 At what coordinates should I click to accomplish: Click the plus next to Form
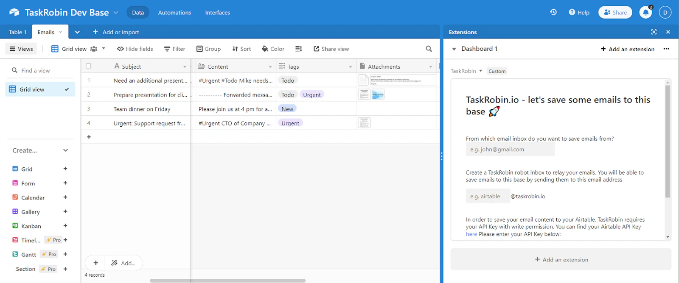pos(65,183)
